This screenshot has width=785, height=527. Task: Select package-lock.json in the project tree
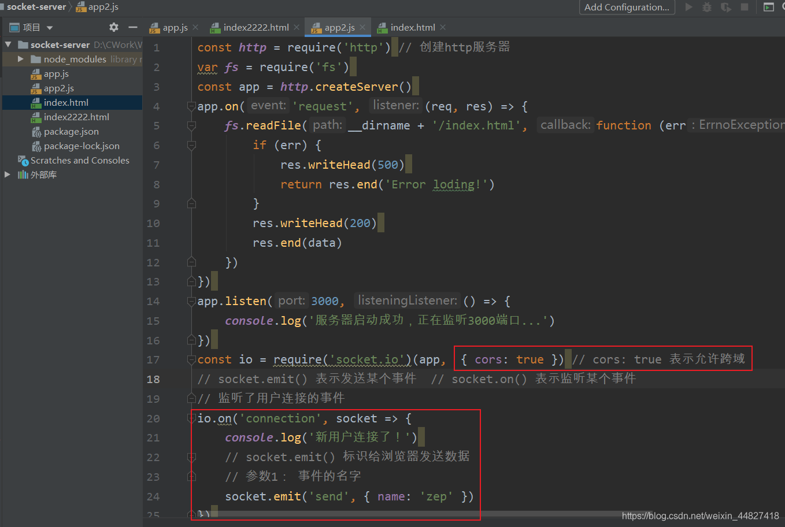pyautogui.click(x=82, y=146)
